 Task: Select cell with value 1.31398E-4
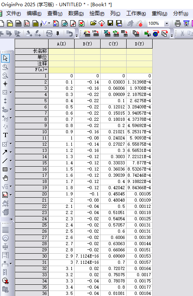139,82
